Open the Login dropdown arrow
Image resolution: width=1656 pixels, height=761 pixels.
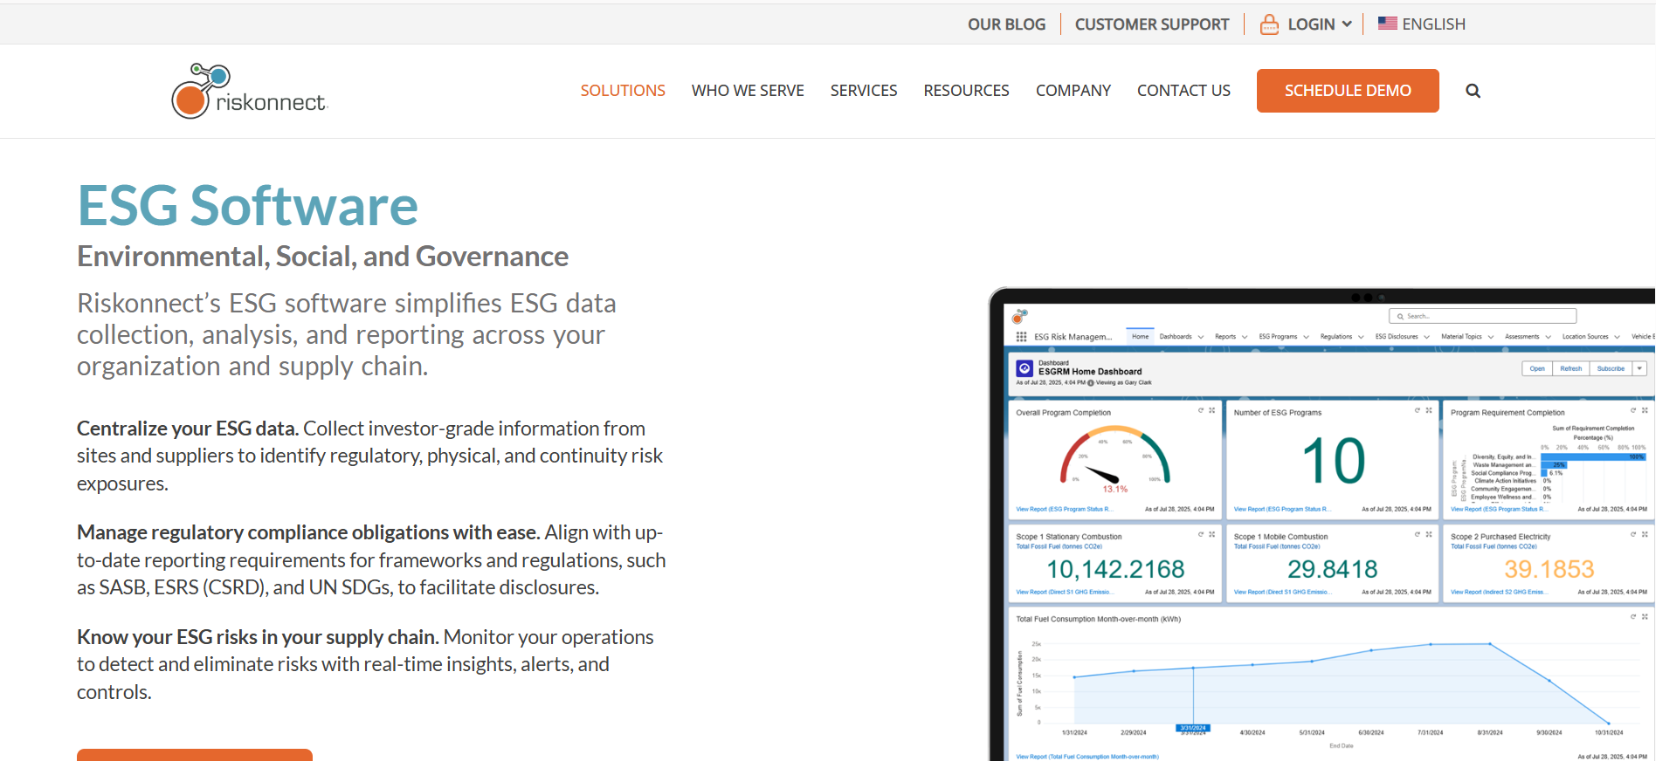[x=1347, y=24]
